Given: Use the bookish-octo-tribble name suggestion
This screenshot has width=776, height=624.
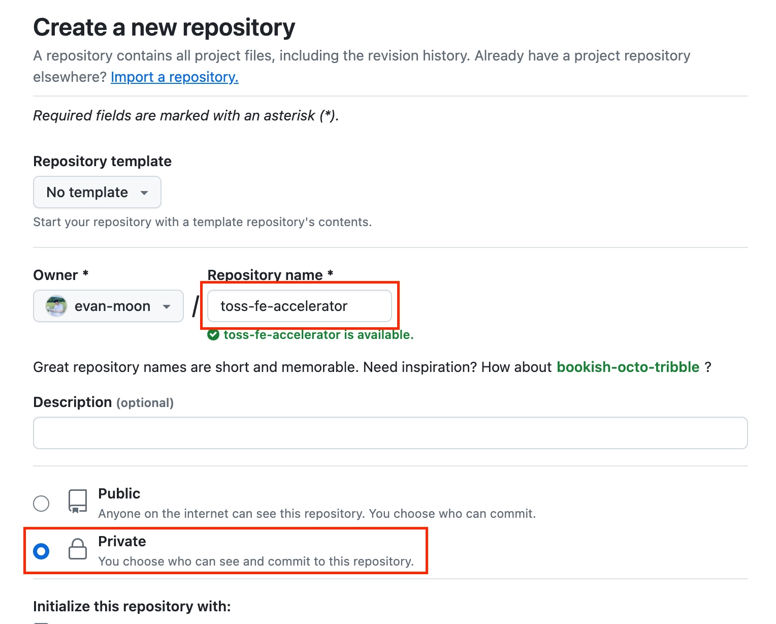Looking at the screenshot, I should pos(628,367).
